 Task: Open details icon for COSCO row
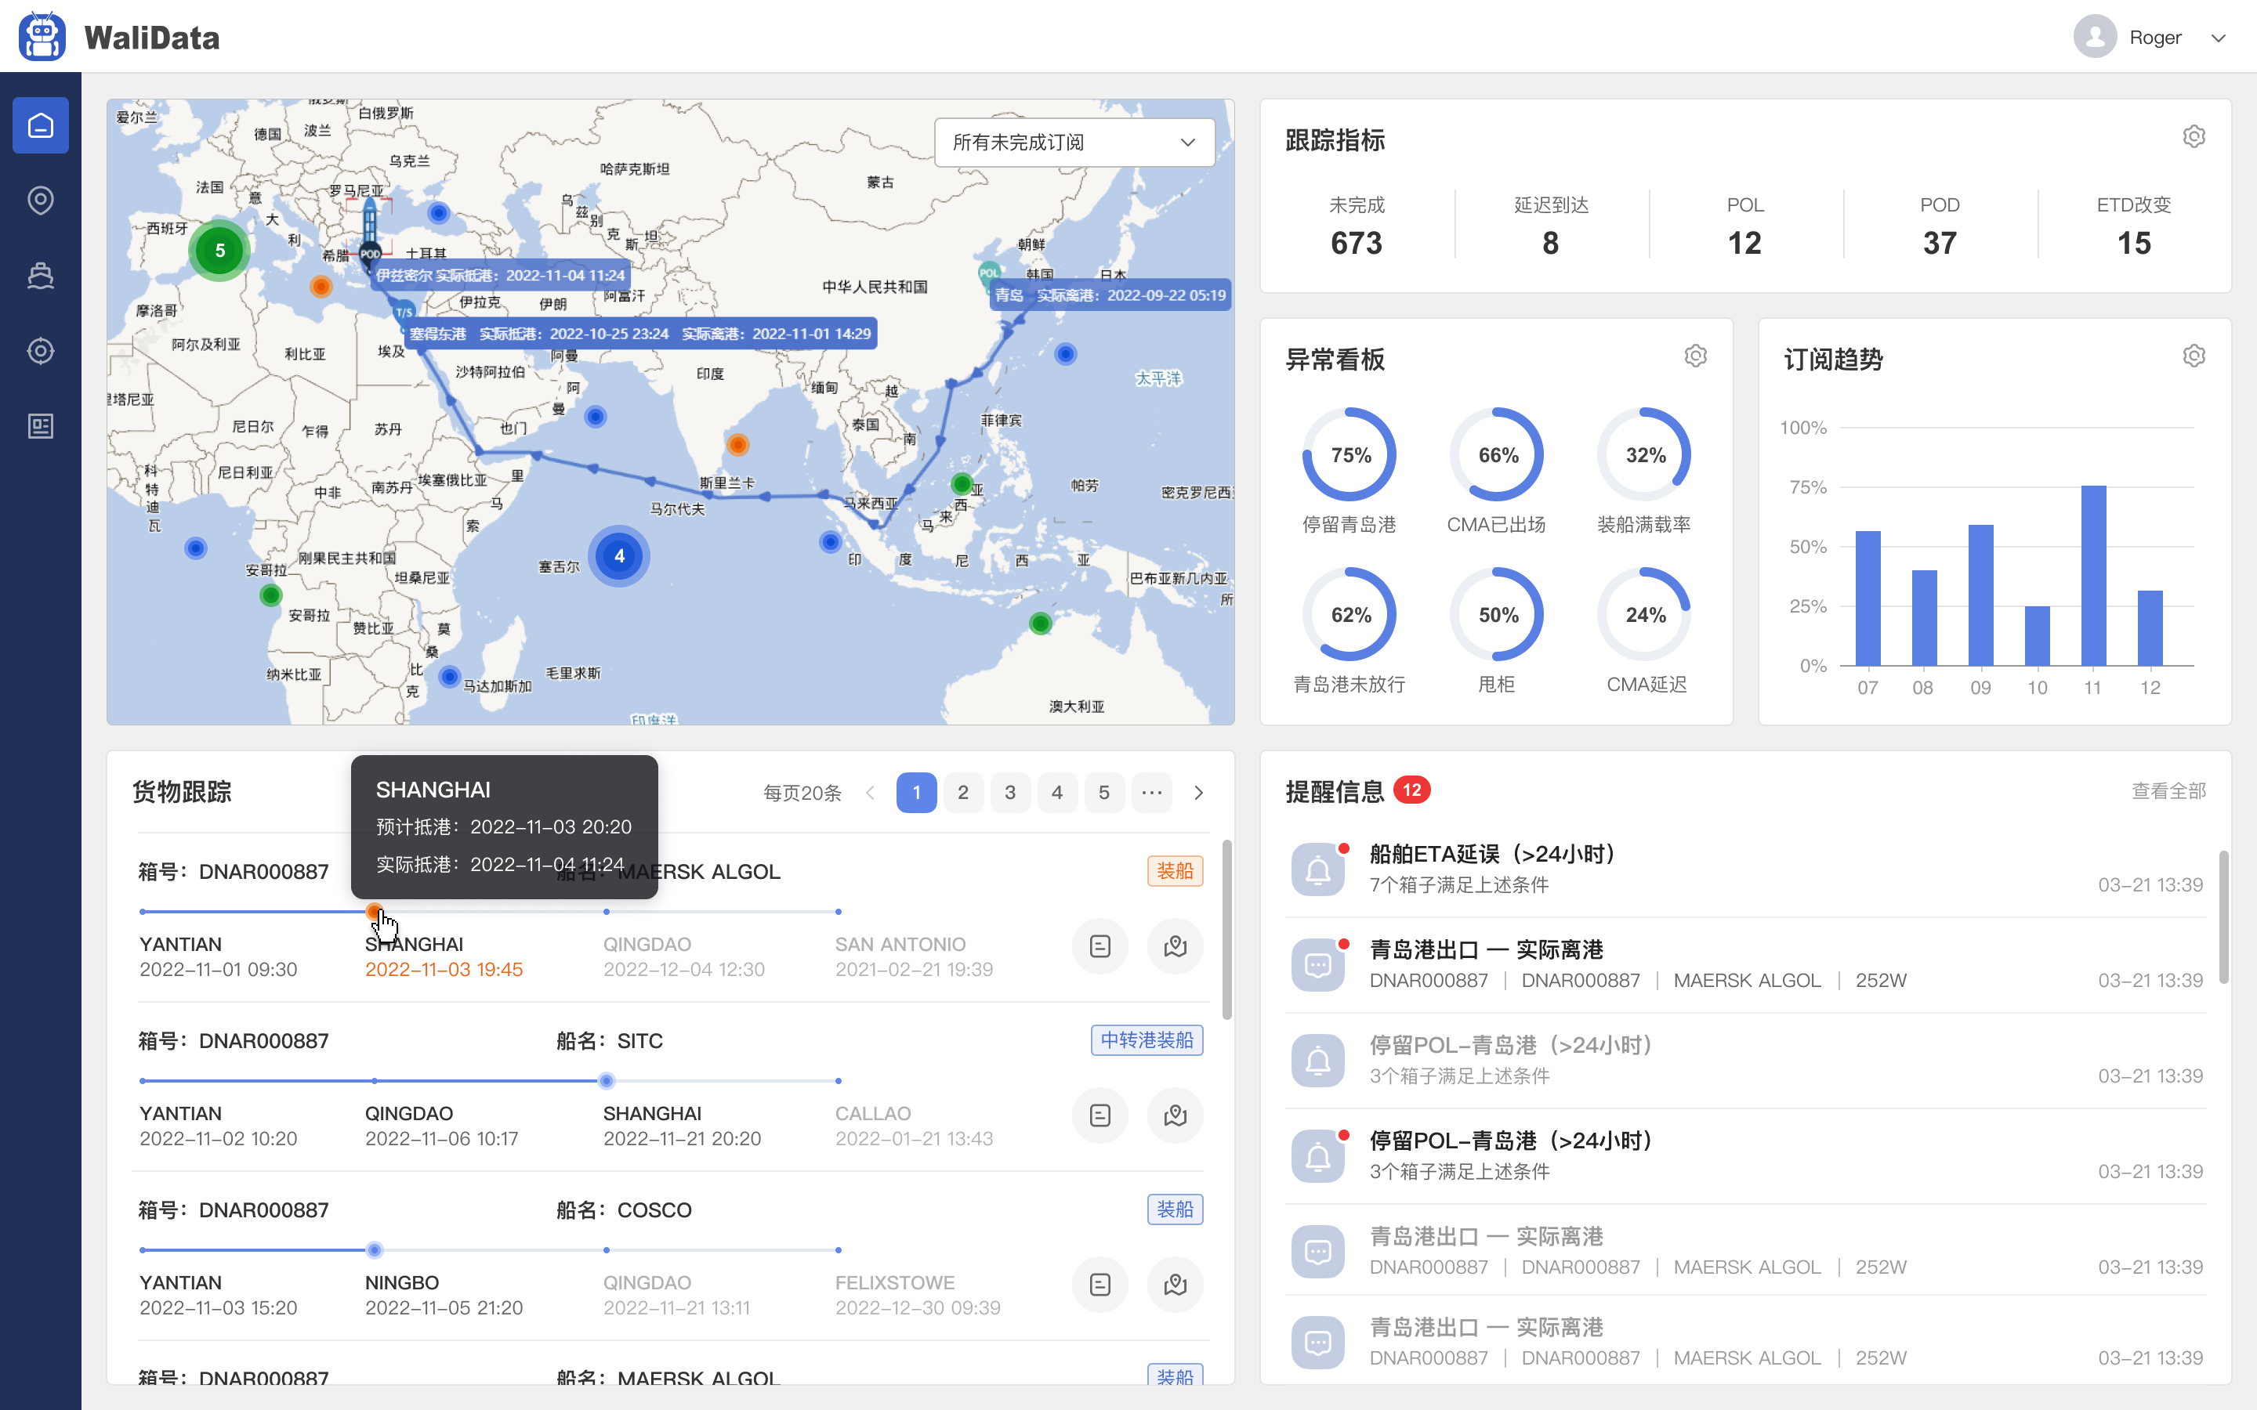1100,1285
